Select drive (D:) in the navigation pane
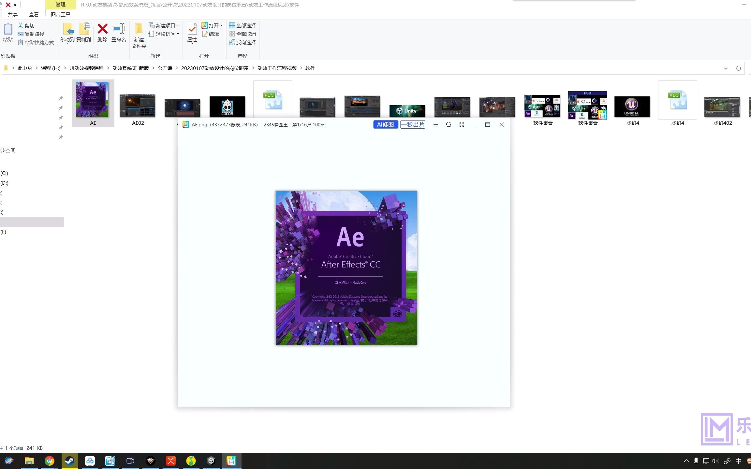This screenshot has width=751, height=469. pyautogui.click(x=4, y=183)
